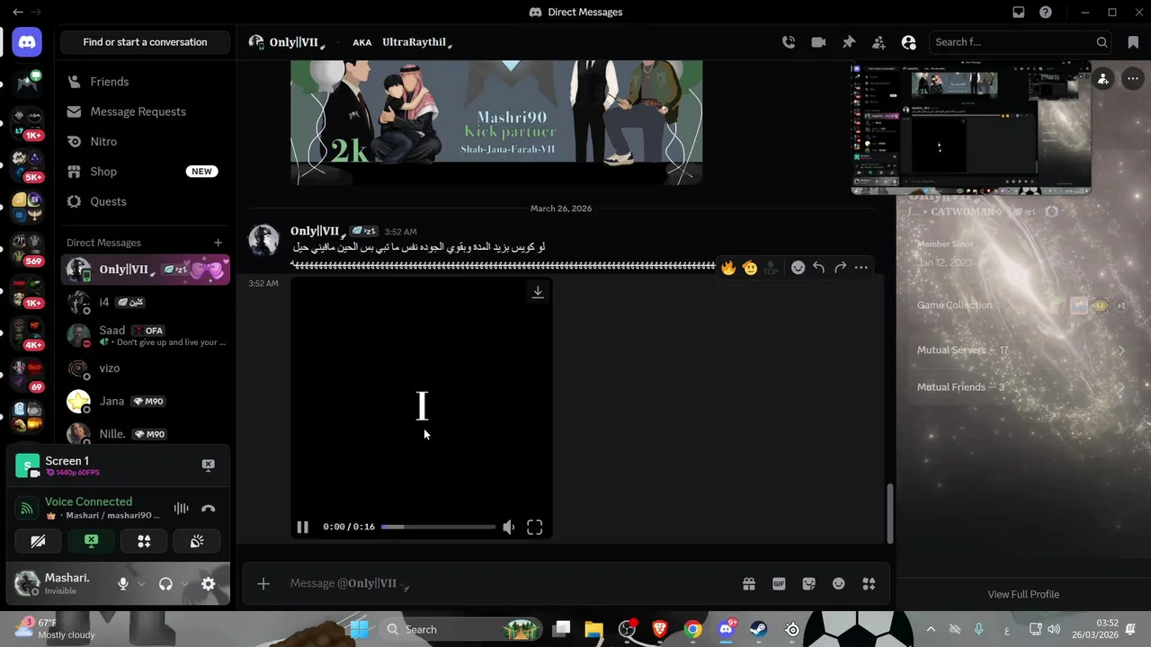The image size is (1151, 647).
Task: Open profile More options (three dots)
Action: coord(1133,79)
